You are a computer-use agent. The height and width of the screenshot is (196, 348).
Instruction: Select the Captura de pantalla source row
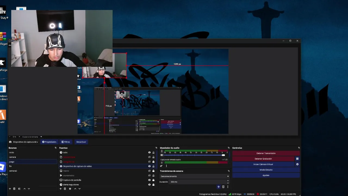pos(107,180)
